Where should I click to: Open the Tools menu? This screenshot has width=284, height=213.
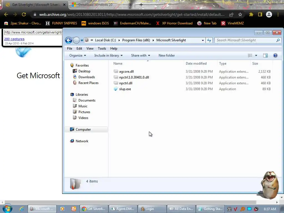click(102, 49)
